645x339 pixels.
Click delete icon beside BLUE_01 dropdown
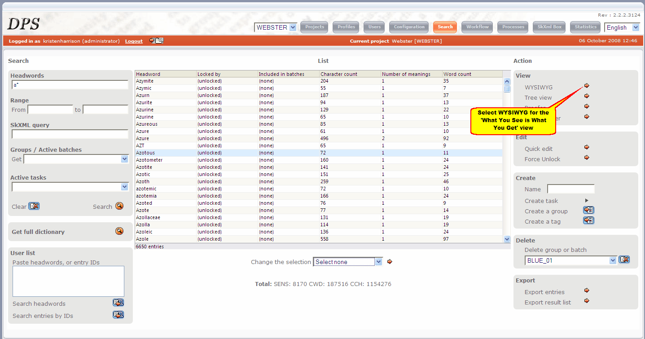point(624,260)
